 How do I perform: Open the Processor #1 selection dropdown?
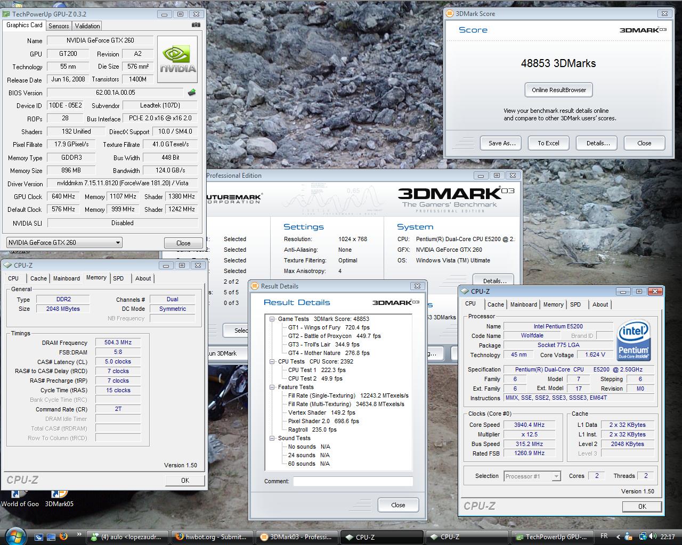coord(532,476)
